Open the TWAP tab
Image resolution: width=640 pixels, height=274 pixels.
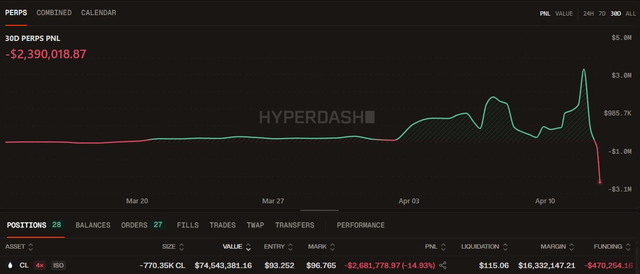255,225
